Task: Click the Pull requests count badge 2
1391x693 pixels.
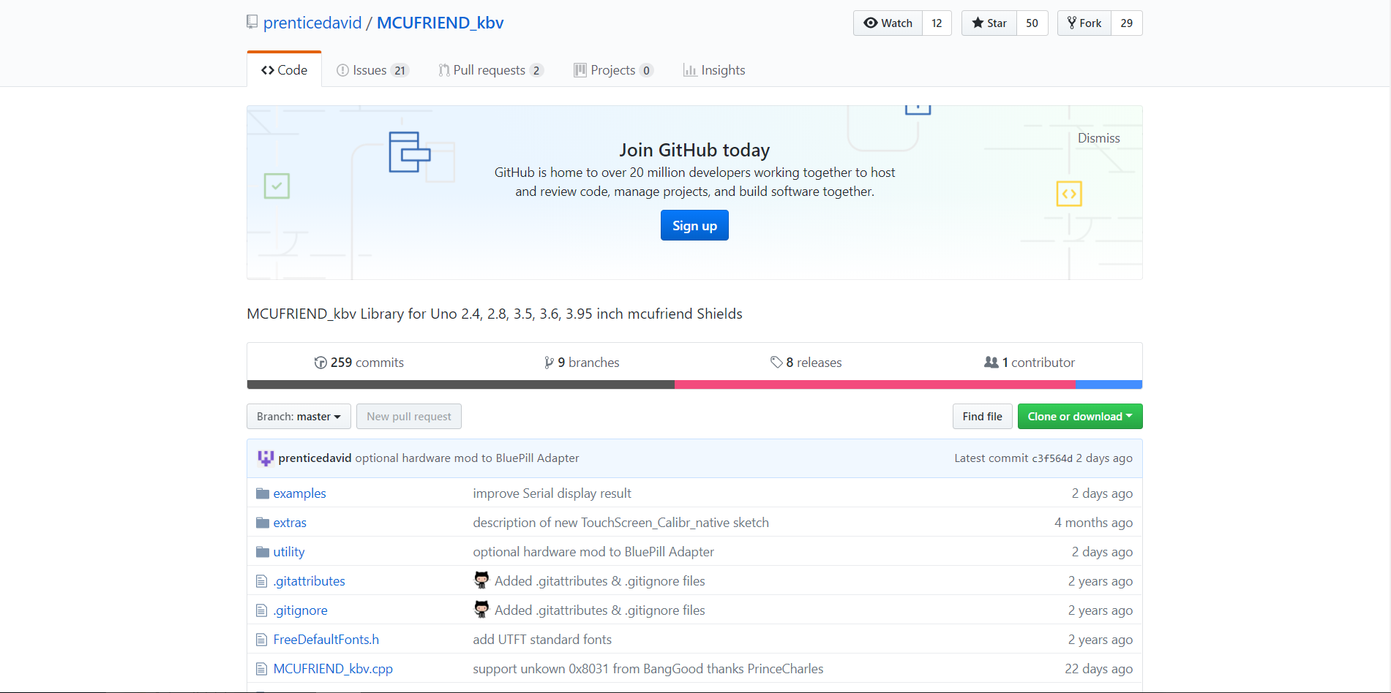Action: tap(536, 70)
